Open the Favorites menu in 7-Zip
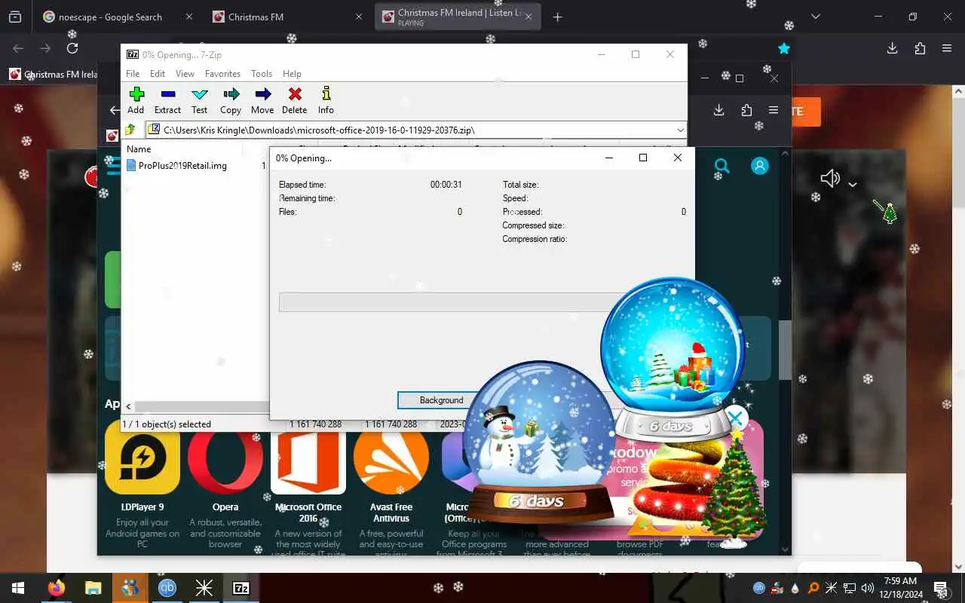The width and height of the screenshot is (965, 603). [222, 74]
